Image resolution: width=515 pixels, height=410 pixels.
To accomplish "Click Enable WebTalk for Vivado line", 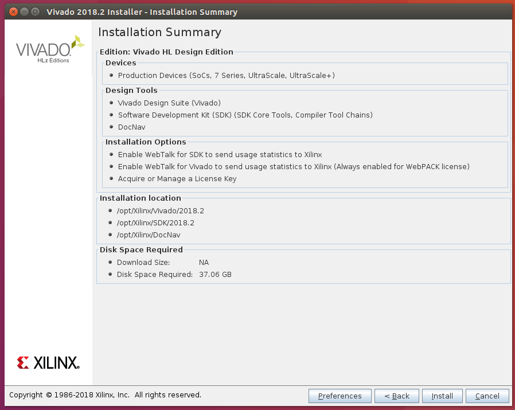I will (294, 166).
